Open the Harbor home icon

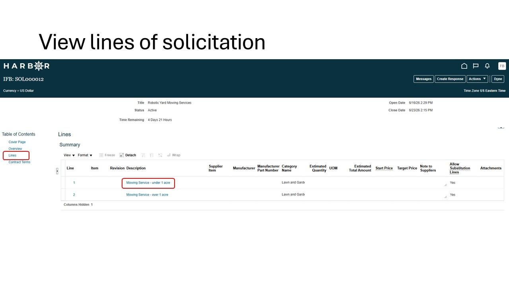[464, 66]
